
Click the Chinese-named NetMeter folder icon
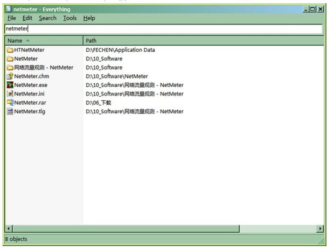pos(10,68)
